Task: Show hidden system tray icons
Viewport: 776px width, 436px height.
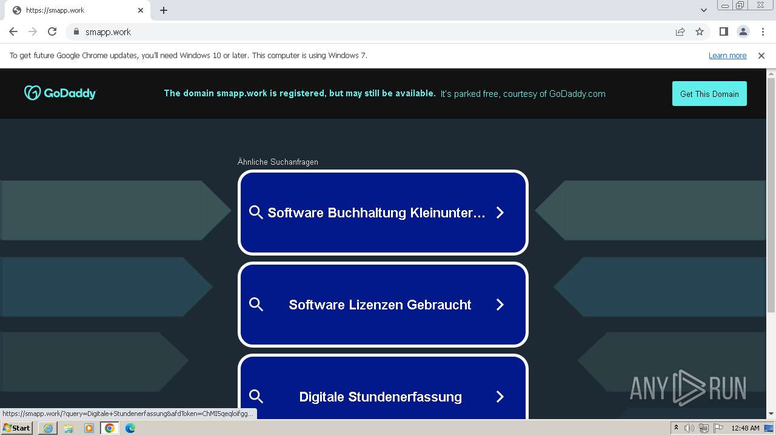Action: point(677,428)
